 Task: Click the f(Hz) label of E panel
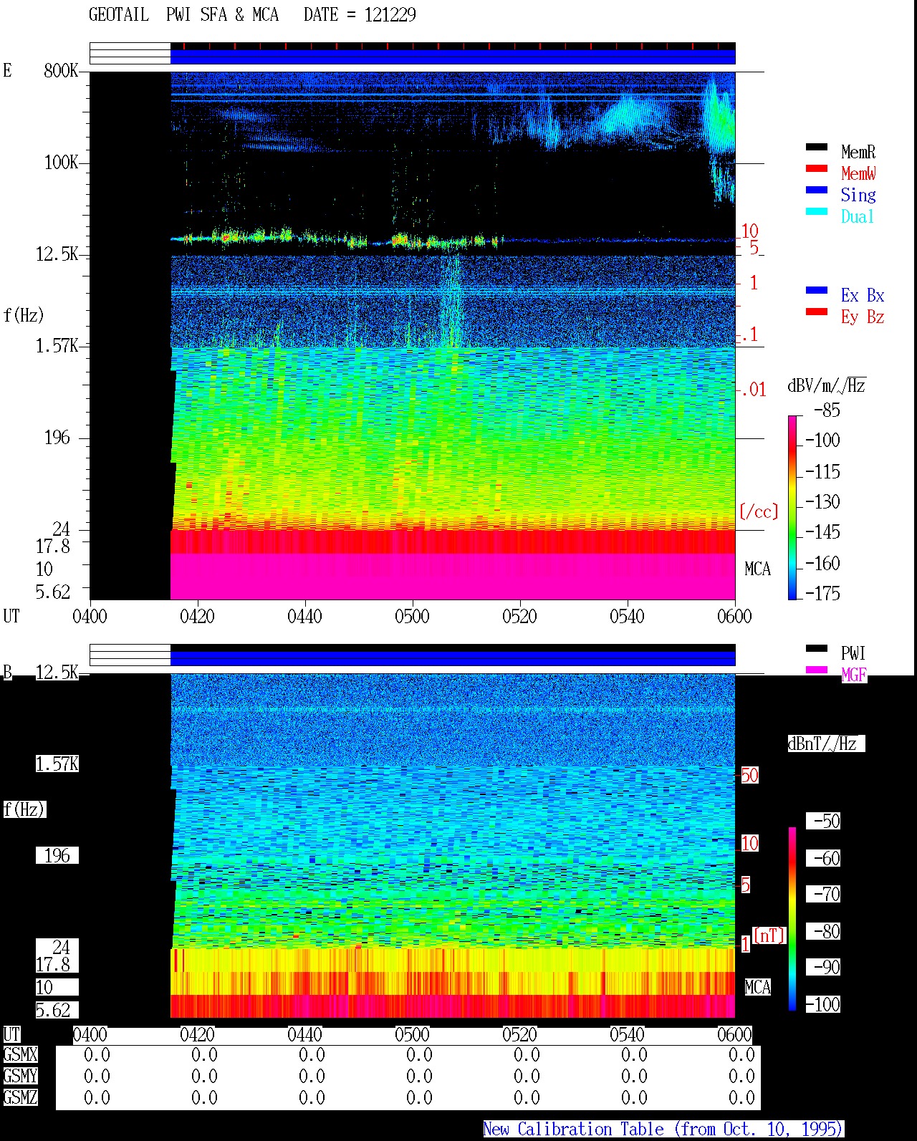pyautogui.click(x=24, y=315)
